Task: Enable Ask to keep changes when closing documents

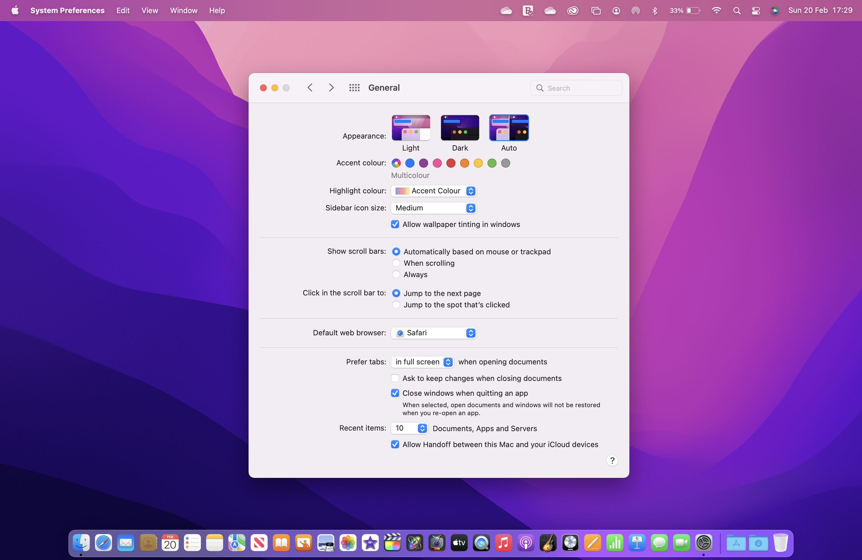Action: point(395,378)
